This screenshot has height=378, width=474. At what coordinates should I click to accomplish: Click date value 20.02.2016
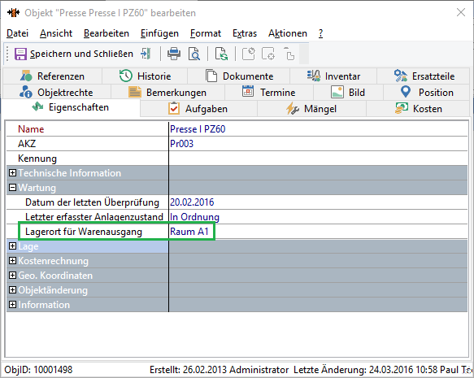pos(192,202)
